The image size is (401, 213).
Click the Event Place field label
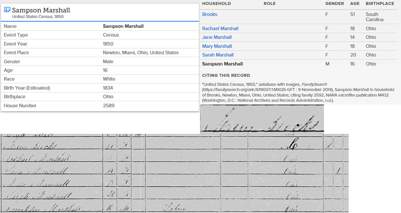pyautogui.click(x=16, y=52)
